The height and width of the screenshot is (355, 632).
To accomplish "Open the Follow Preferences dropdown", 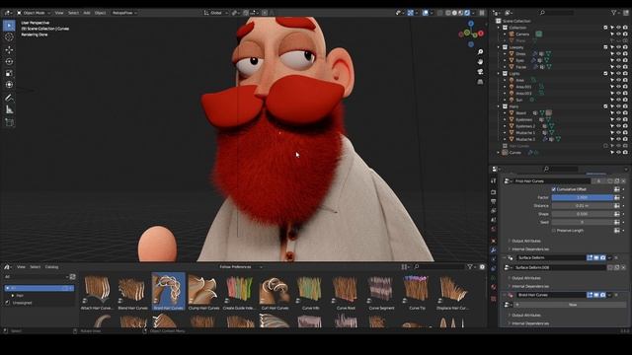I will pyautogui.click(x=240, y=267).
